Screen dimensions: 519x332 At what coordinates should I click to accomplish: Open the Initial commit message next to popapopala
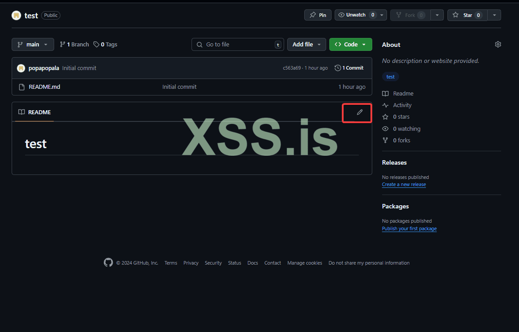pyautogui.click(x=79, y=68)
